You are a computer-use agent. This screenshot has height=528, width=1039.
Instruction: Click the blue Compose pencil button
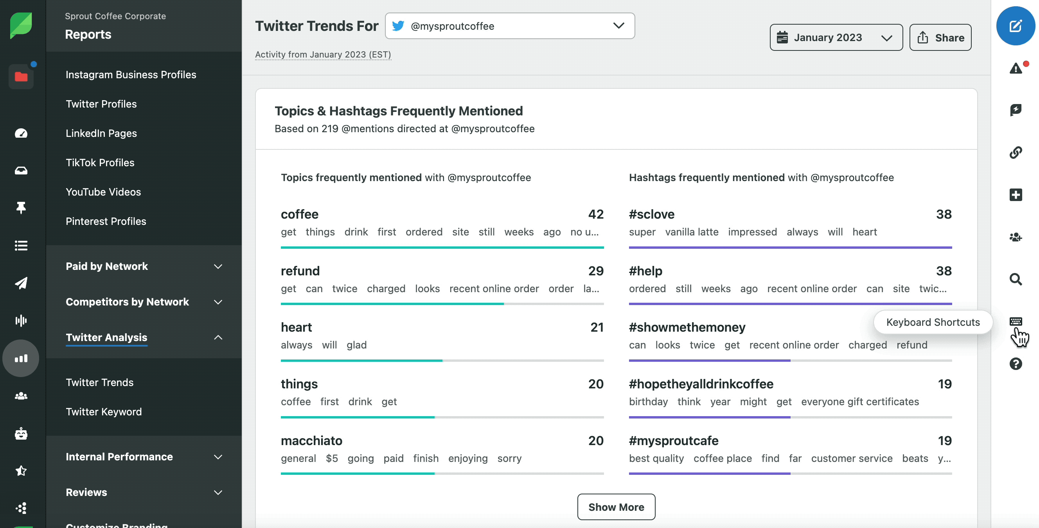coord(1016,26)
